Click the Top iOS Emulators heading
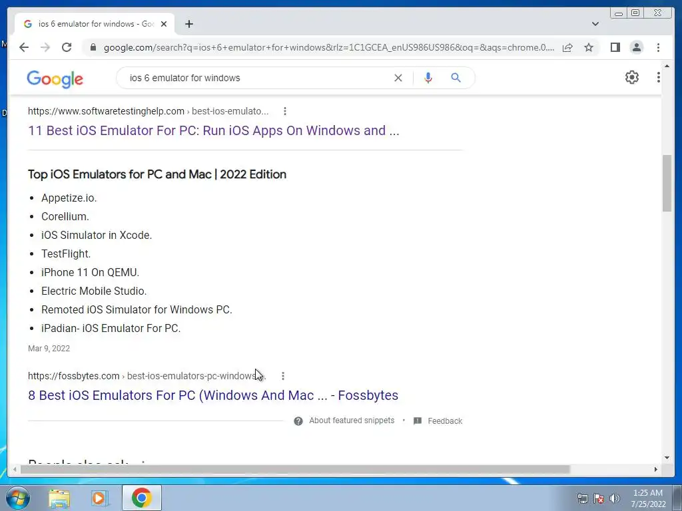 pos(157,174)
